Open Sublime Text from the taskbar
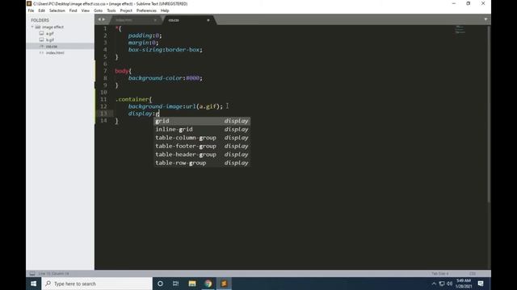 (x=224, y=284)
